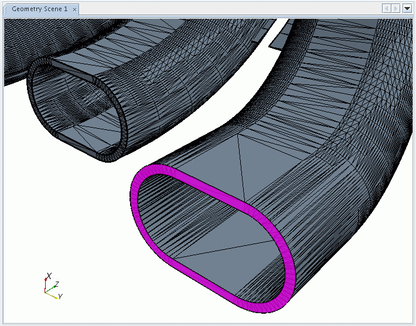This screenshot has width=416, height=326.
Task: Close the Geometry Scene 1 tab
Action: [75, 10]
